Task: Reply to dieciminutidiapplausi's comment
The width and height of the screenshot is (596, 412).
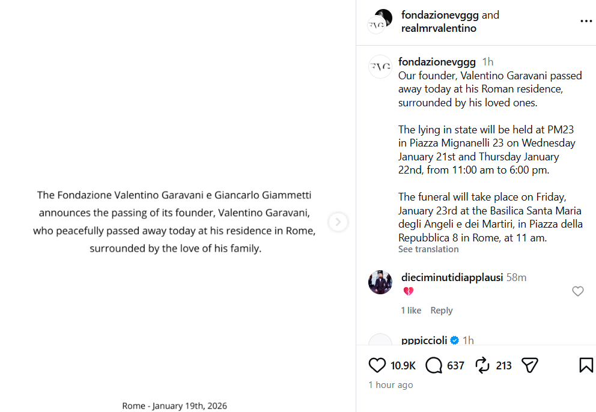Action: pos(442,311)
